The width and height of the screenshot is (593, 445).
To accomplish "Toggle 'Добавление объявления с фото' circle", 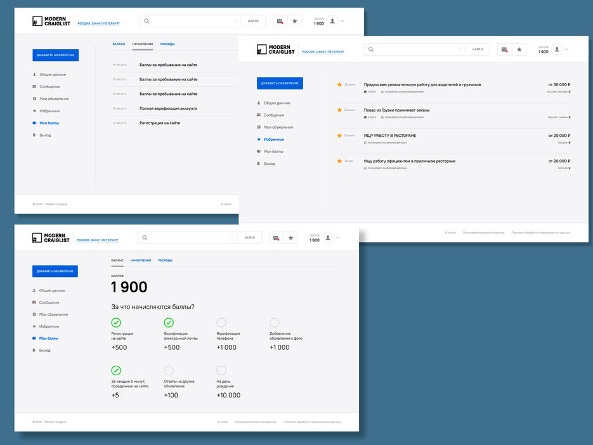I will click(x=274, y=323).
